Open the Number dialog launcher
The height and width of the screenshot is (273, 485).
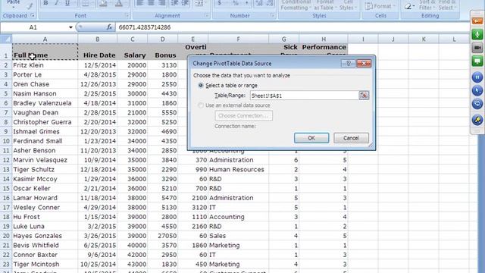coord(272,15)
